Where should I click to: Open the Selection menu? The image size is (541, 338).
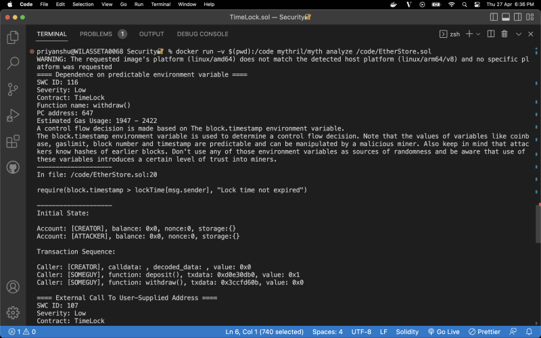[83, 4]
